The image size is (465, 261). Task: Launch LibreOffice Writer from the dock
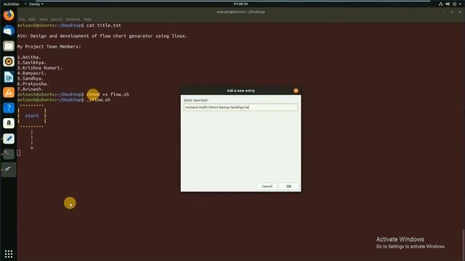[9, 77]
